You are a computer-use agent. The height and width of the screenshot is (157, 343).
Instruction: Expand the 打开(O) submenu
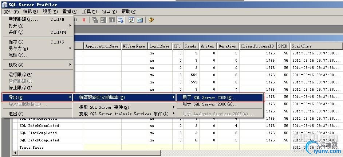click(x=38, y=26)
